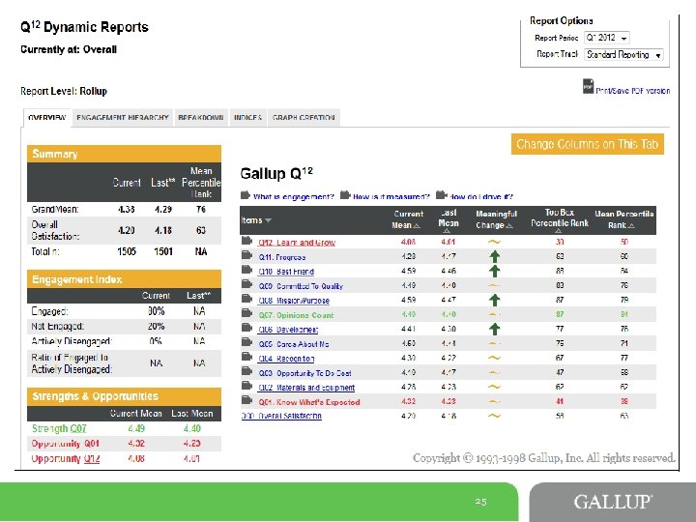
Task: Switch to Graph Creation tab
Action: tap(304, 118)
